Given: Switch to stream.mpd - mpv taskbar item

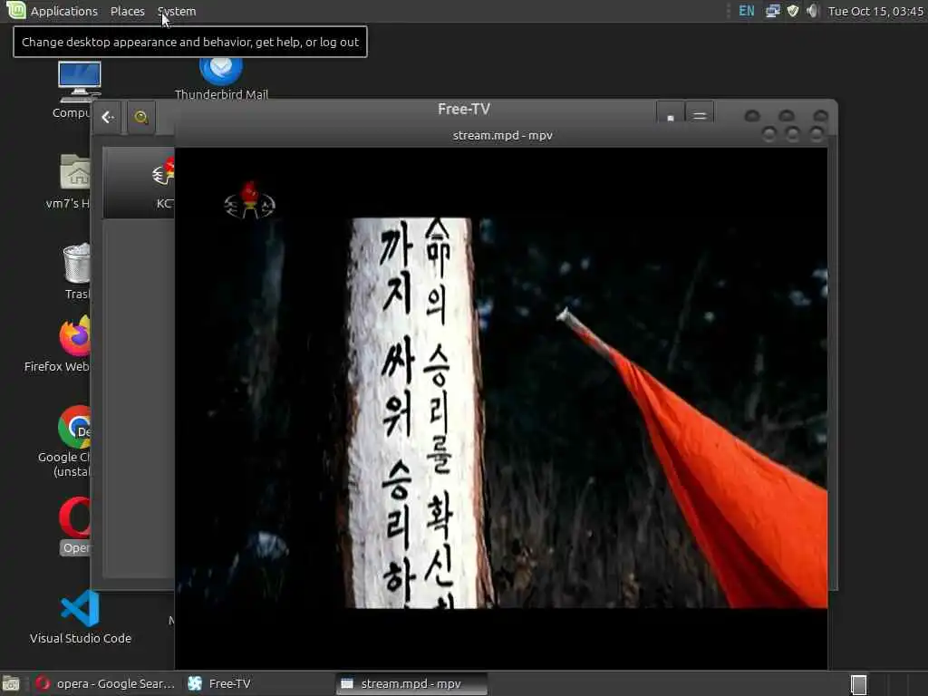Looking at the screenshot, I should [x=412, y=683].
